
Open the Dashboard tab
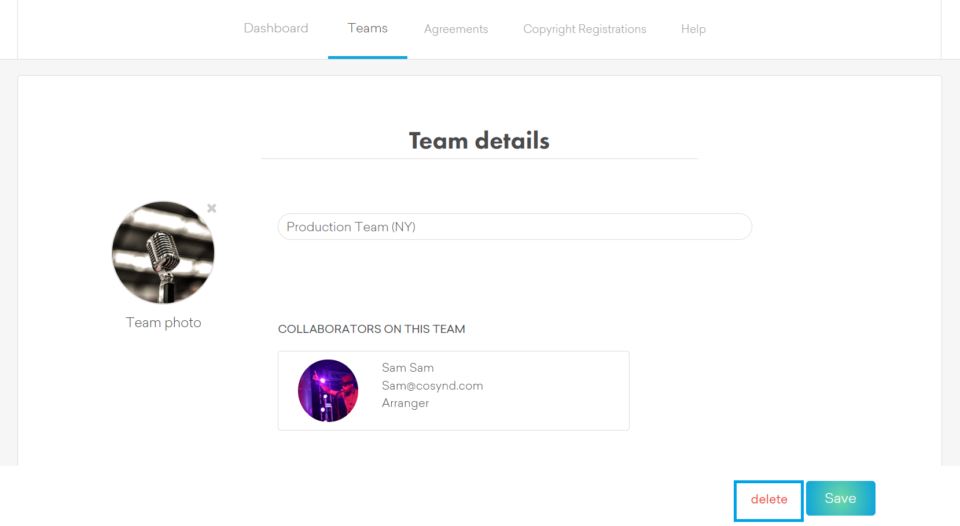point(275,28)
